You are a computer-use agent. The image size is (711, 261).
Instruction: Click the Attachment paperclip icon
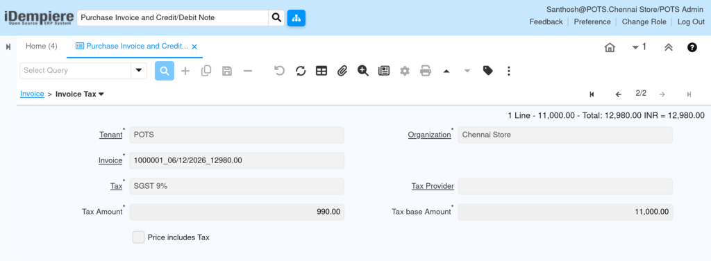coord(342,71)
